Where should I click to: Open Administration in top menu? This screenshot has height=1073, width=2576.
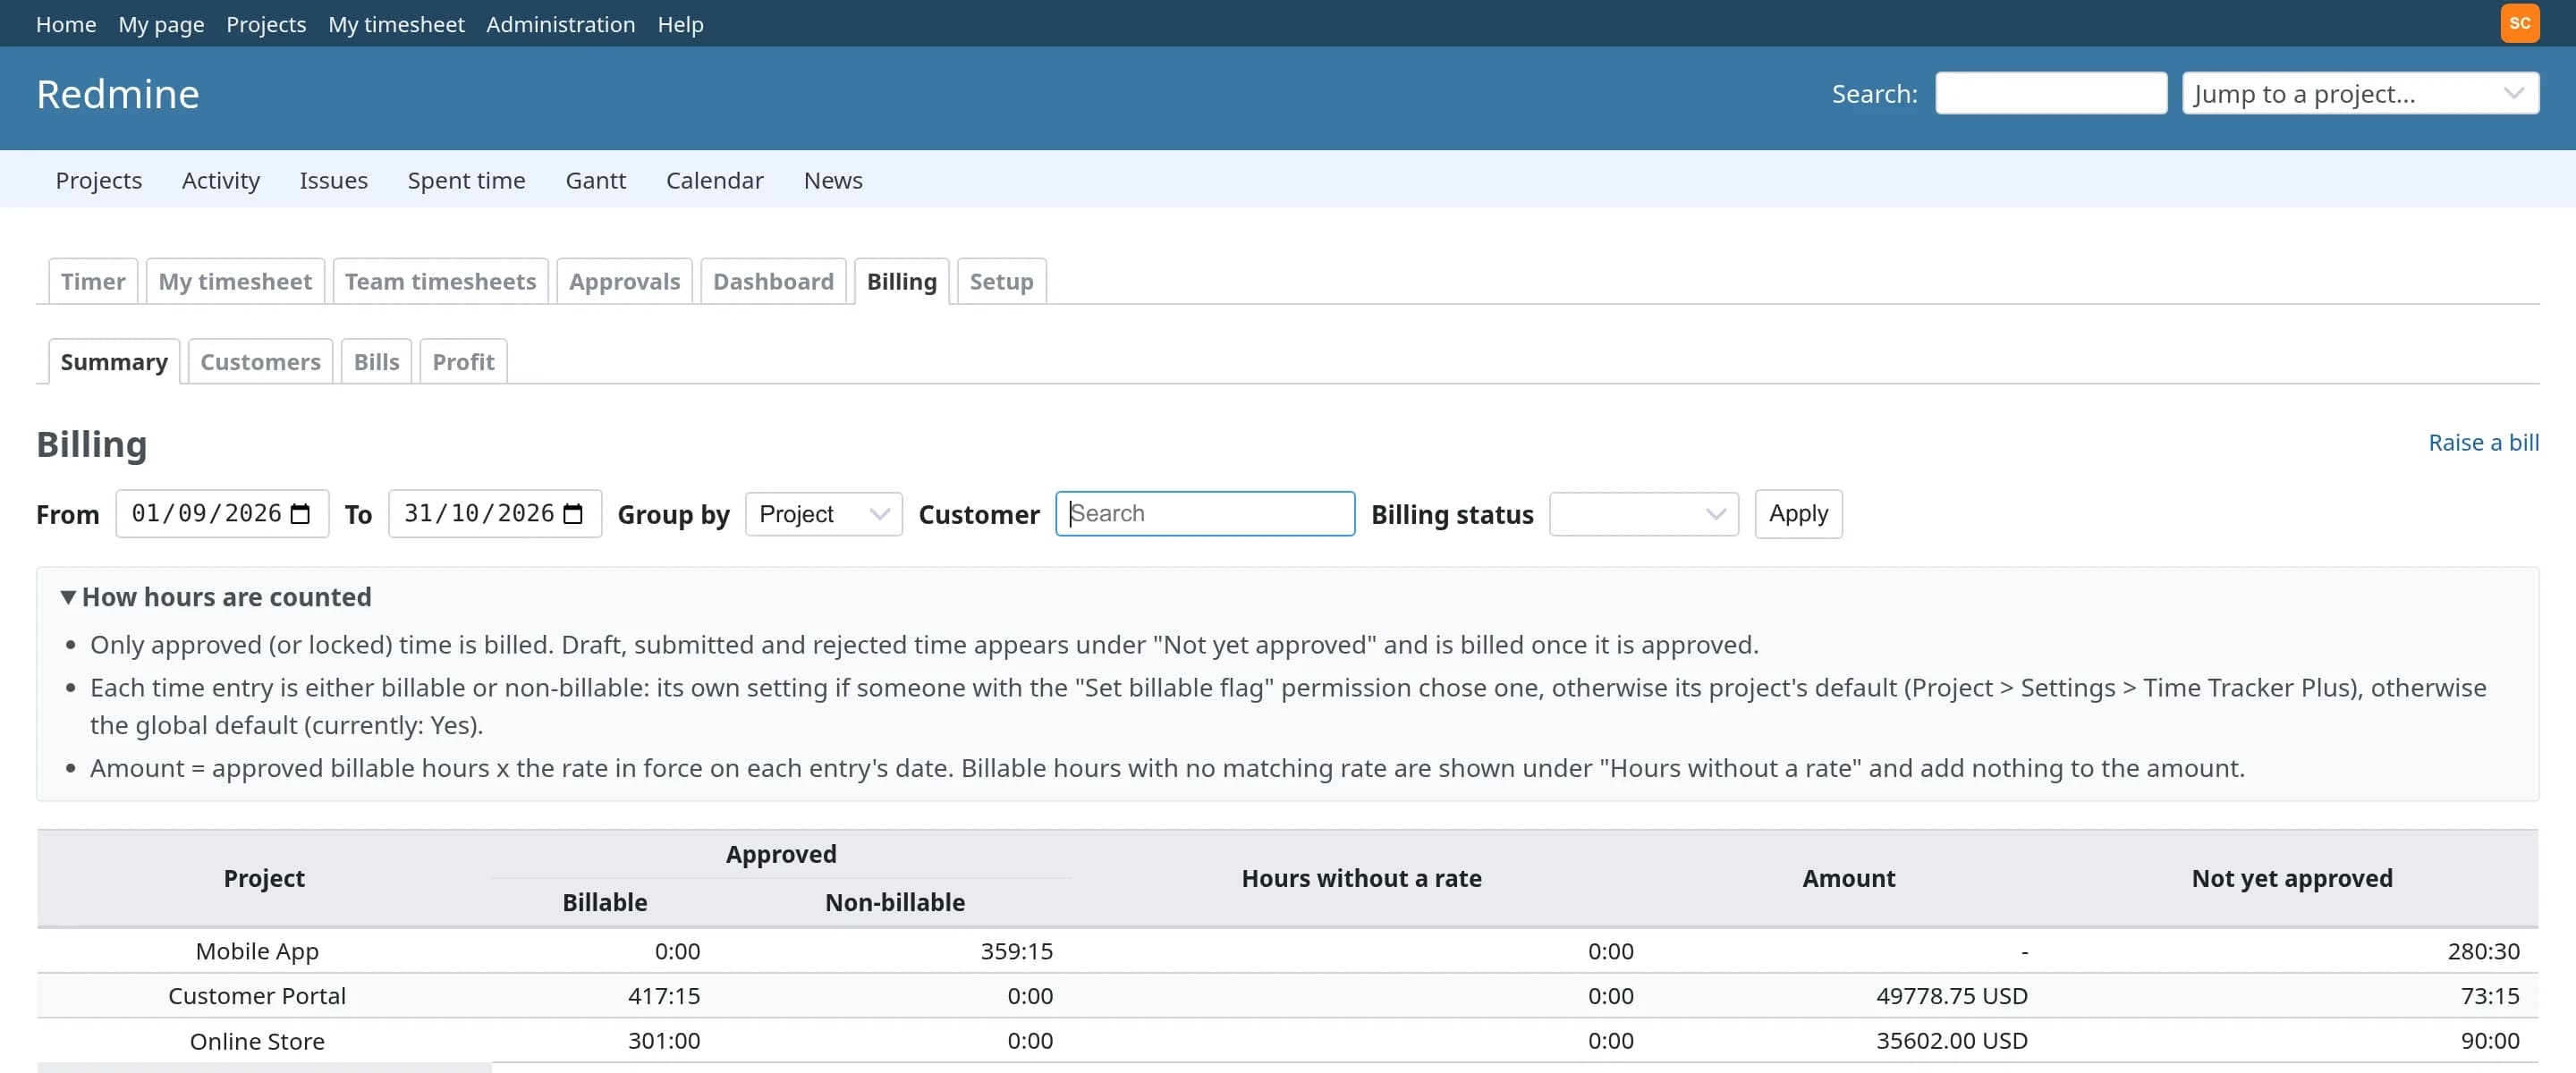[560, 24]
